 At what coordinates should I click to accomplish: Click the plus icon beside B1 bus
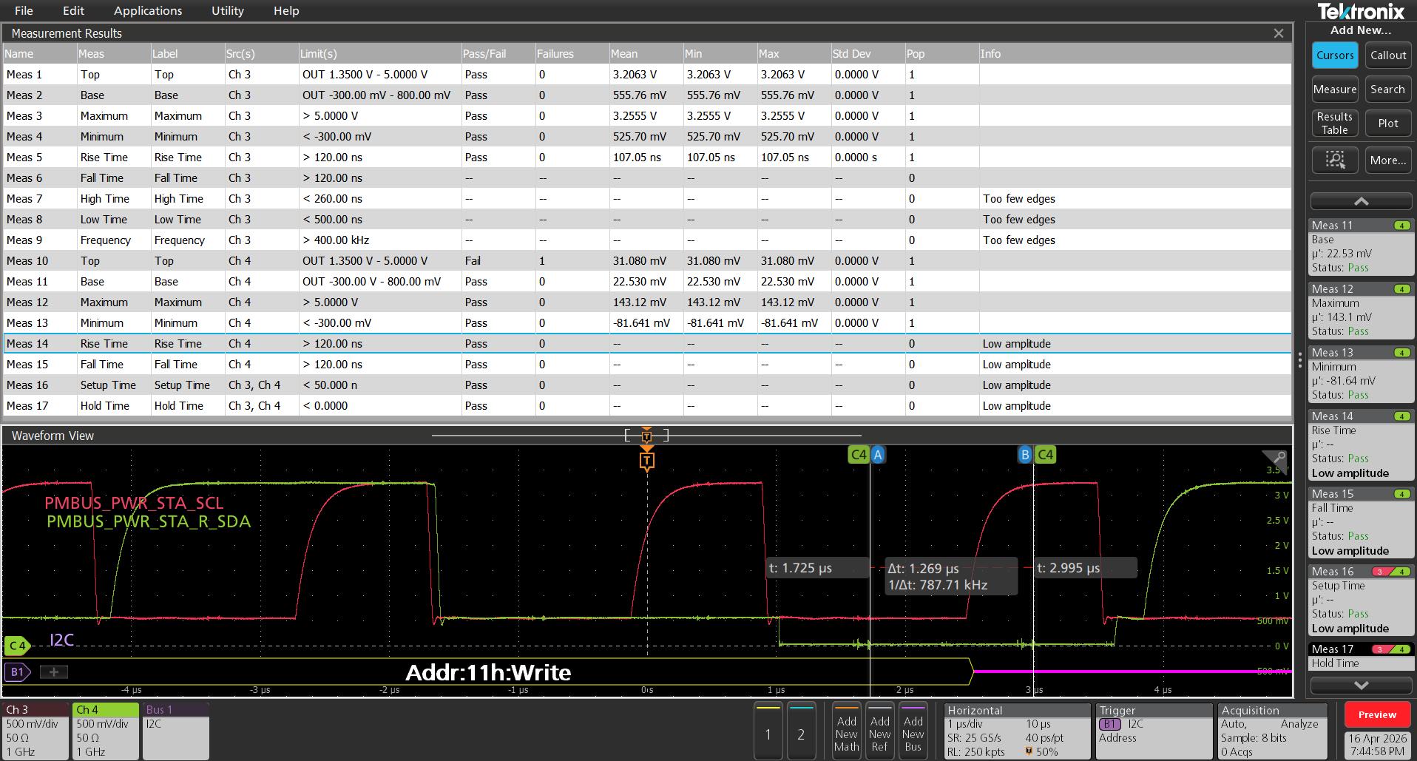53,672
